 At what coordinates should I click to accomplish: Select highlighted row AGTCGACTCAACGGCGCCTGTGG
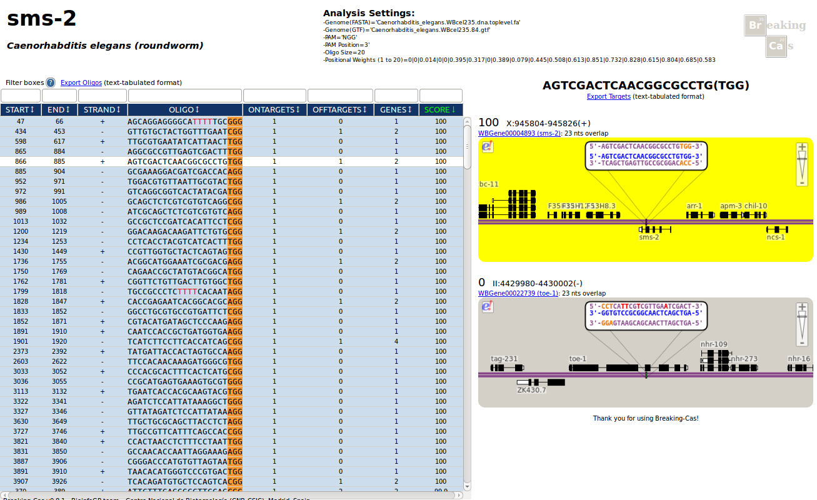(x=231, y=161)
